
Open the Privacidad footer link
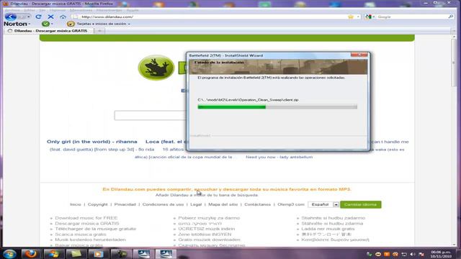coord(125,204)
